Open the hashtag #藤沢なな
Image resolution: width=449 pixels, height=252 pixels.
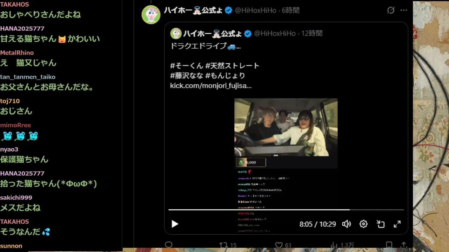187,76
